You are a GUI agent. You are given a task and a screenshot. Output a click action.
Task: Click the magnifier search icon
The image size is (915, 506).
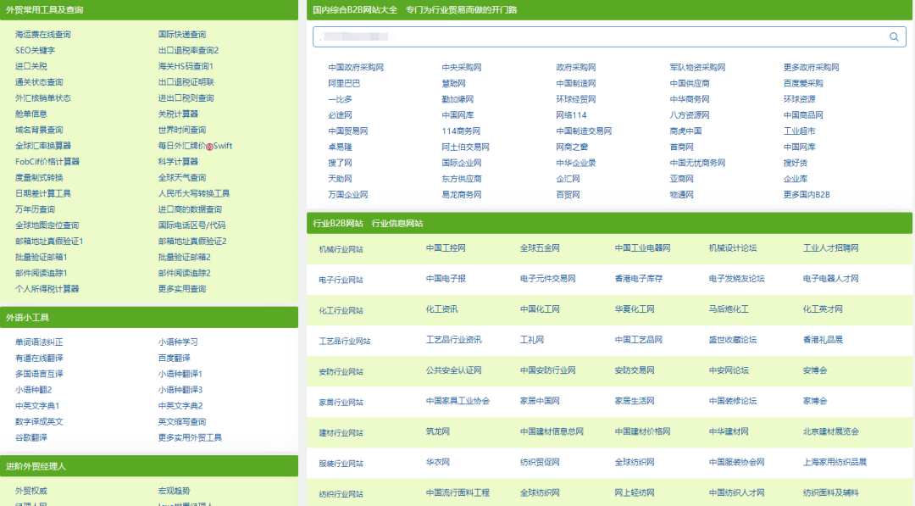[x=894, y=36]
